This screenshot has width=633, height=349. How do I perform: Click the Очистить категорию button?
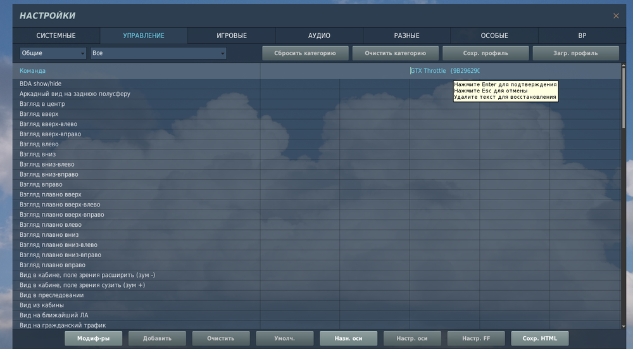[395, 53]
